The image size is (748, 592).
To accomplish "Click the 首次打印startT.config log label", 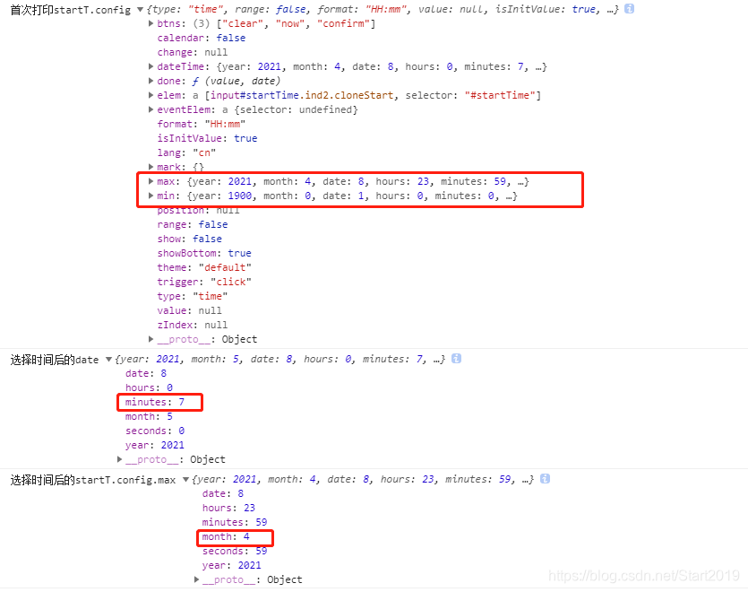I will pyautogui.click(x=70, y=10).
